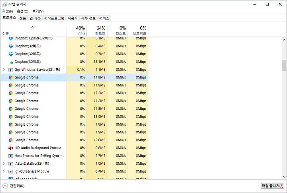Expand the Goji Windows Service group
Viewport: 287px width, 193px height.
coord(4,70)
